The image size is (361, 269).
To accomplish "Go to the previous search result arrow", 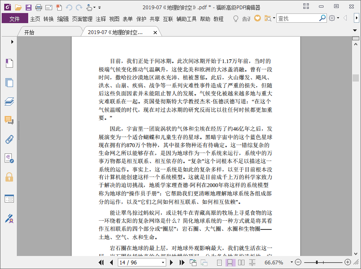I will tap(345, 18).
